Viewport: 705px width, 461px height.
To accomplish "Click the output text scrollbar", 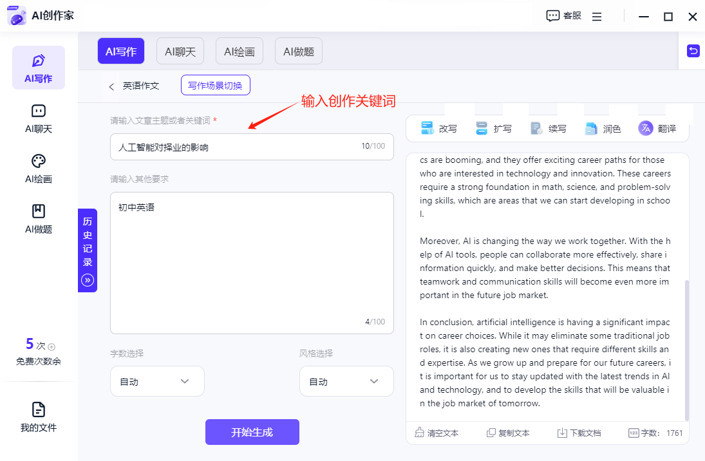I will click(x=686, y=350).
